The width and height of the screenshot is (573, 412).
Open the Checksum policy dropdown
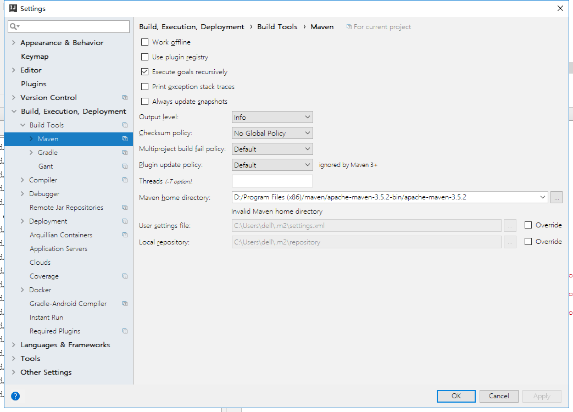(x=272, y=132)
